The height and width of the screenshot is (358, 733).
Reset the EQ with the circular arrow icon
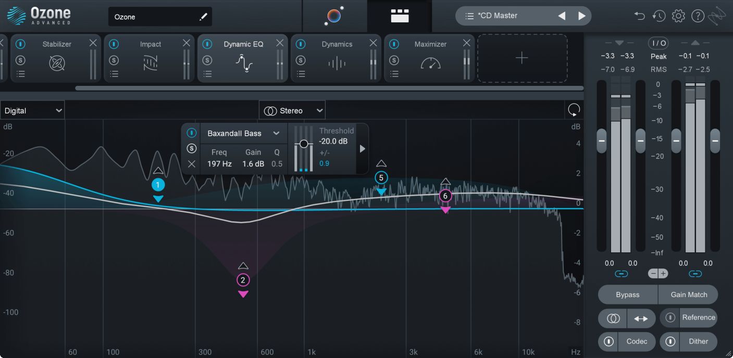[574, 110]
